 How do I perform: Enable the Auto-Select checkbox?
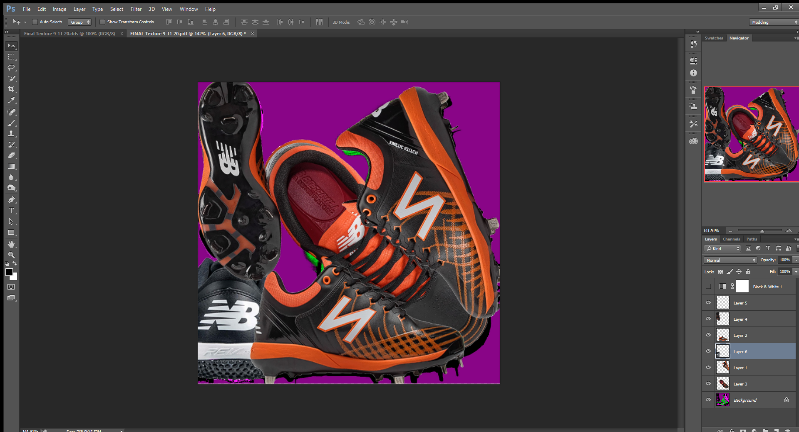click(35, 22)
